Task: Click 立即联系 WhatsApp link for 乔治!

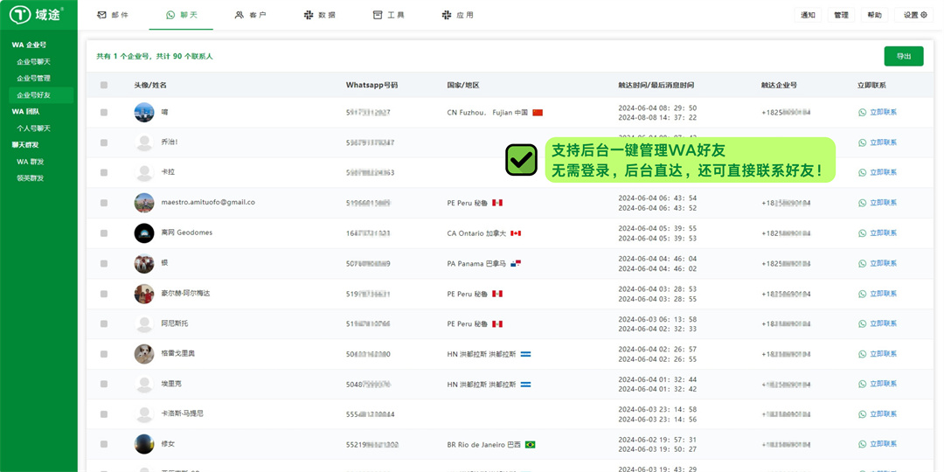Action: (x=878, y=142)
